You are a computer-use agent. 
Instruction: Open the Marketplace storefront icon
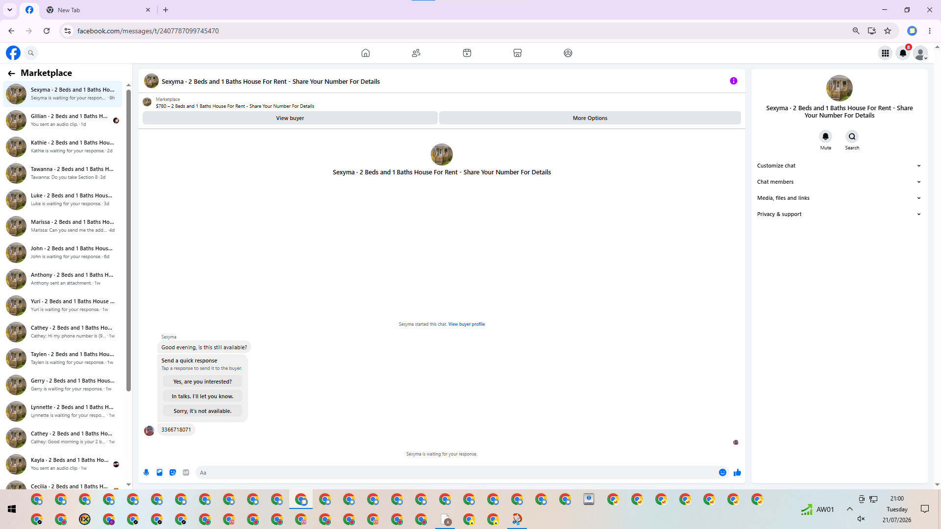pyautogui.click(x=518, y=53)
